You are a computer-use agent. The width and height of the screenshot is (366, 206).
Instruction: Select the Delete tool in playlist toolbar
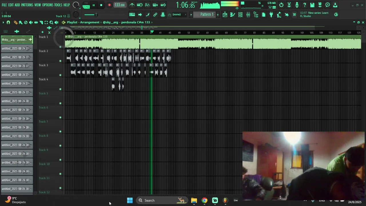pos(26,22)
